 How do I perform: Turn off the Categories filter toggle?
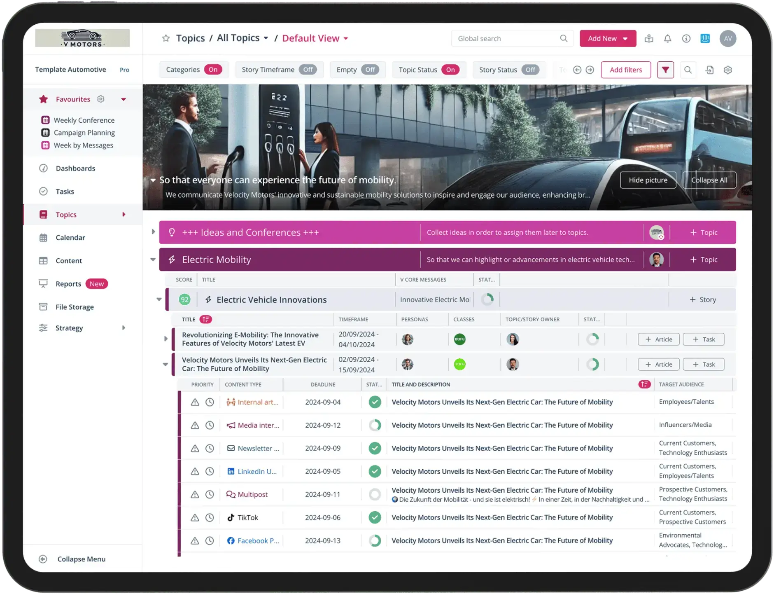coord(213,70)
